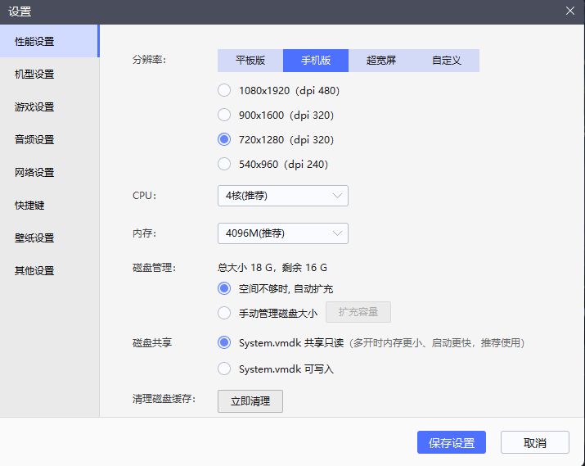Open 机型设置 in the sidebar

point(34,75)
